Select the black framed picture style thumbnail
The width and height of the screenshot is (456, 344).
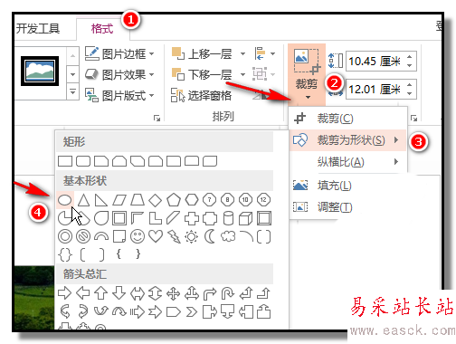pyautogui.click(x=40, y=72)
